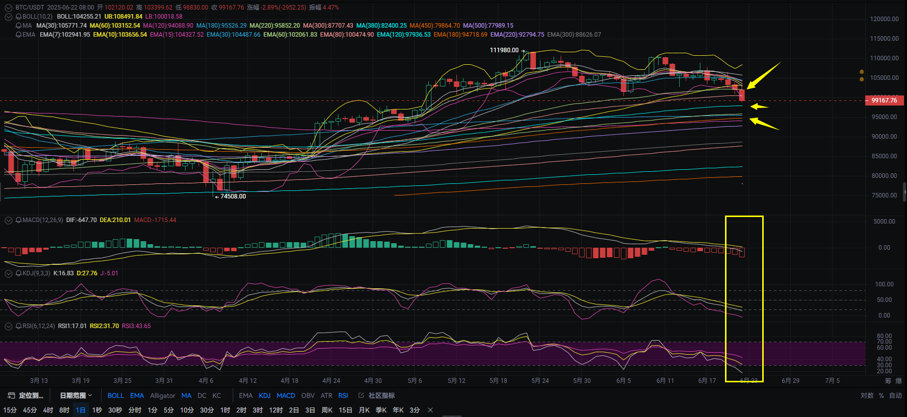Switch to the 季K quarterly timeframe

pos(382,410)
